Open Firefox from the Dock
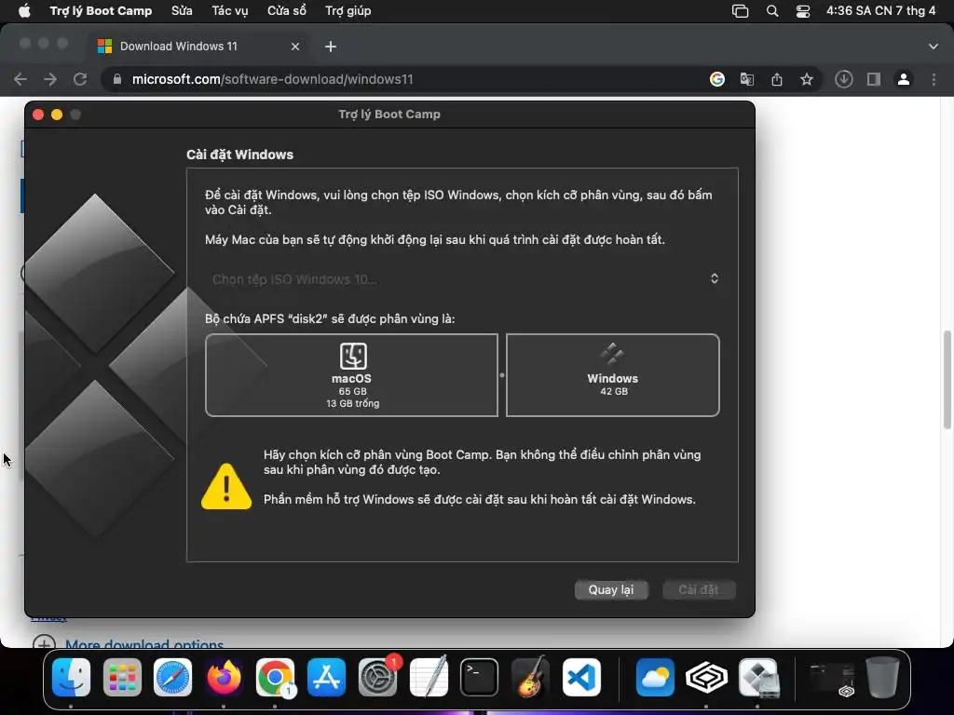 (x=224, y=678)
